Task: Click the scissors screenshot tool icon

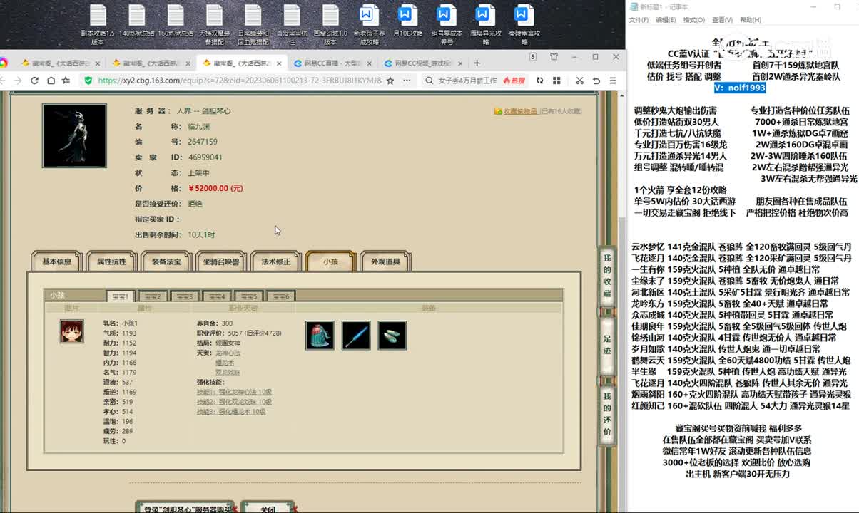Action: 580,81
